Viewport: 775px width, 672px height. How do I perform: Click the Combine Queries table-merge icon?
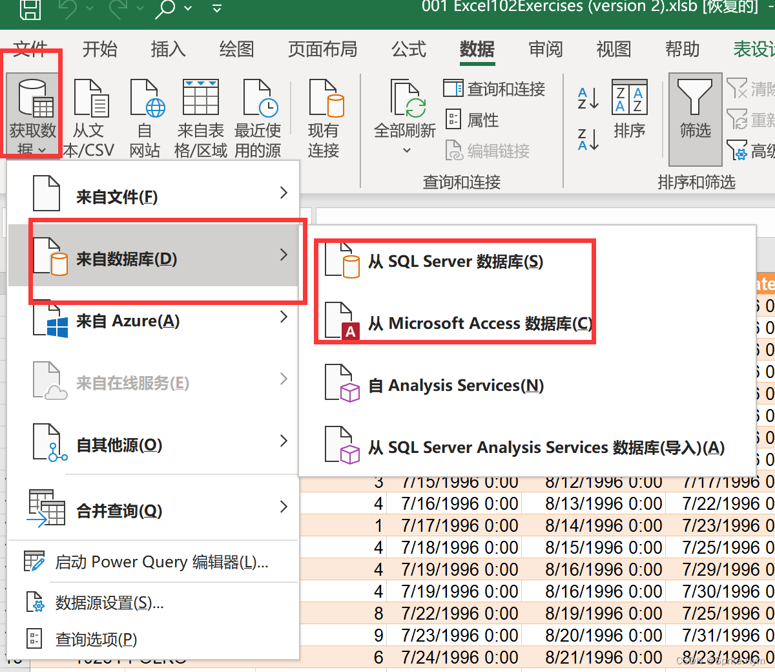[46, 508]
